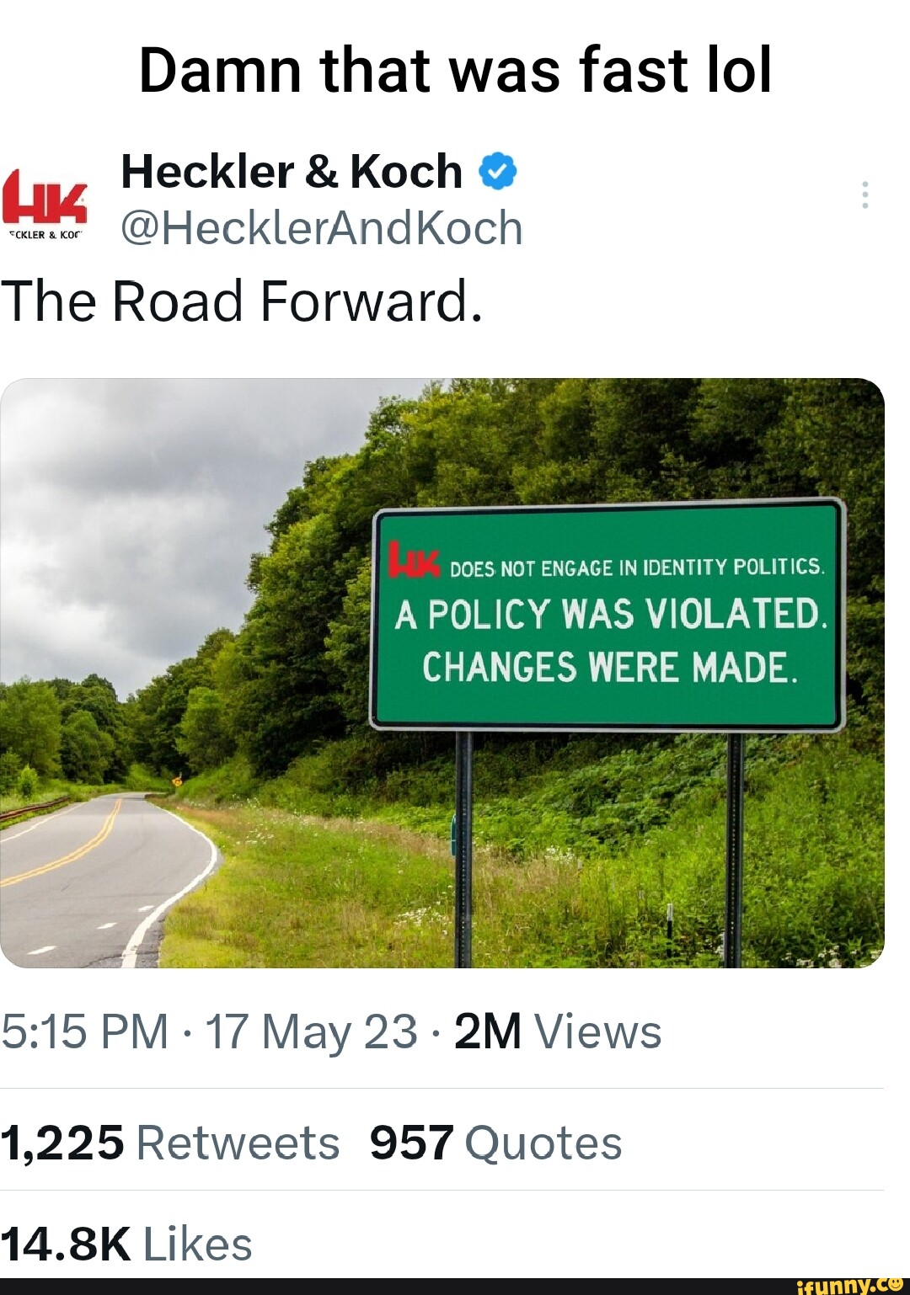Click the ifunny.co watermark logo

(849, 1285)
